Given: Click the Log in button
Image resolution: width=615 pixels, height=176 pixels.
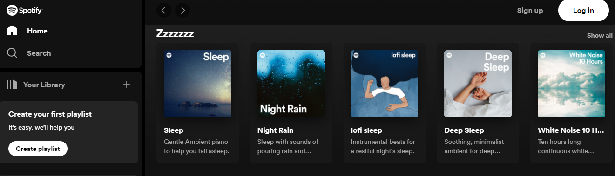Looking at the screenshot, I should click(x=583, y=11).
